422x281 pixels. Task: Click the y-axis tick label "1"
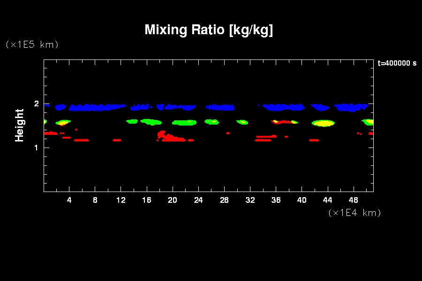point(37,148)
